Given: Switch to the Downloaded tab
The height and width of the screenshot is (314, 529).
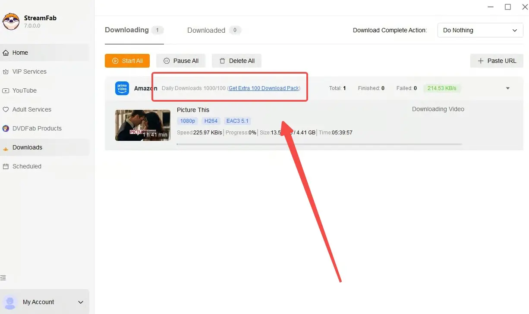Looking at the screenshot, I should point(214,30).
